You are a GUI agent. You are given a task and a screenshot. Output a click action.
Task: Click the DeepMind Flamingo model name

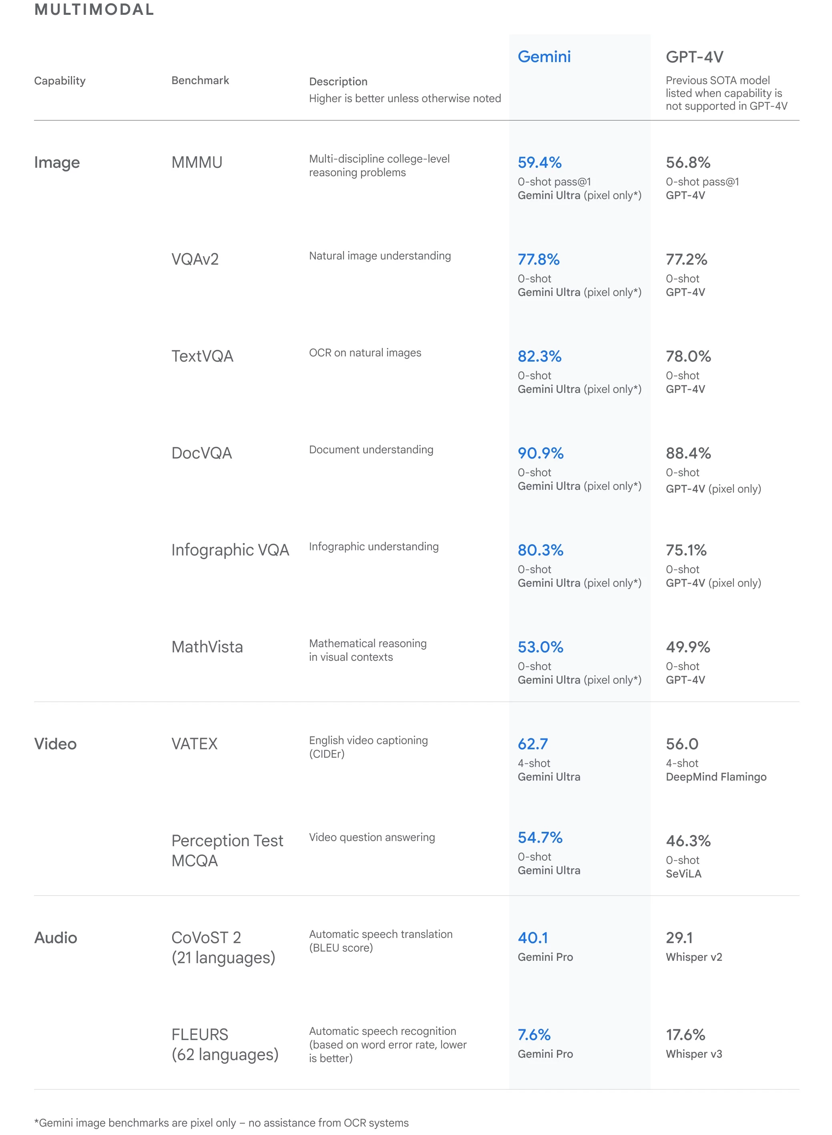click(x=716, y=777)
